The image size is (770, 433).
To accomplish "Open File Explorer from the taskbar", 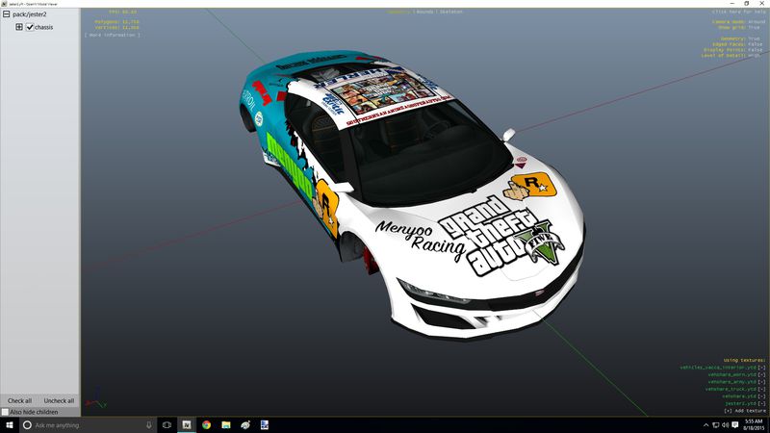I will coord(226,425).
